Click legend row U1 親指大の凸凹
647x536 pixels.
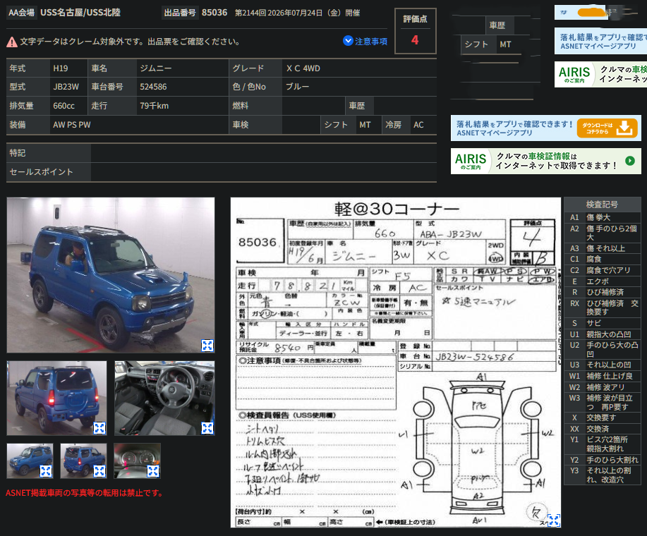coord(602,334)
